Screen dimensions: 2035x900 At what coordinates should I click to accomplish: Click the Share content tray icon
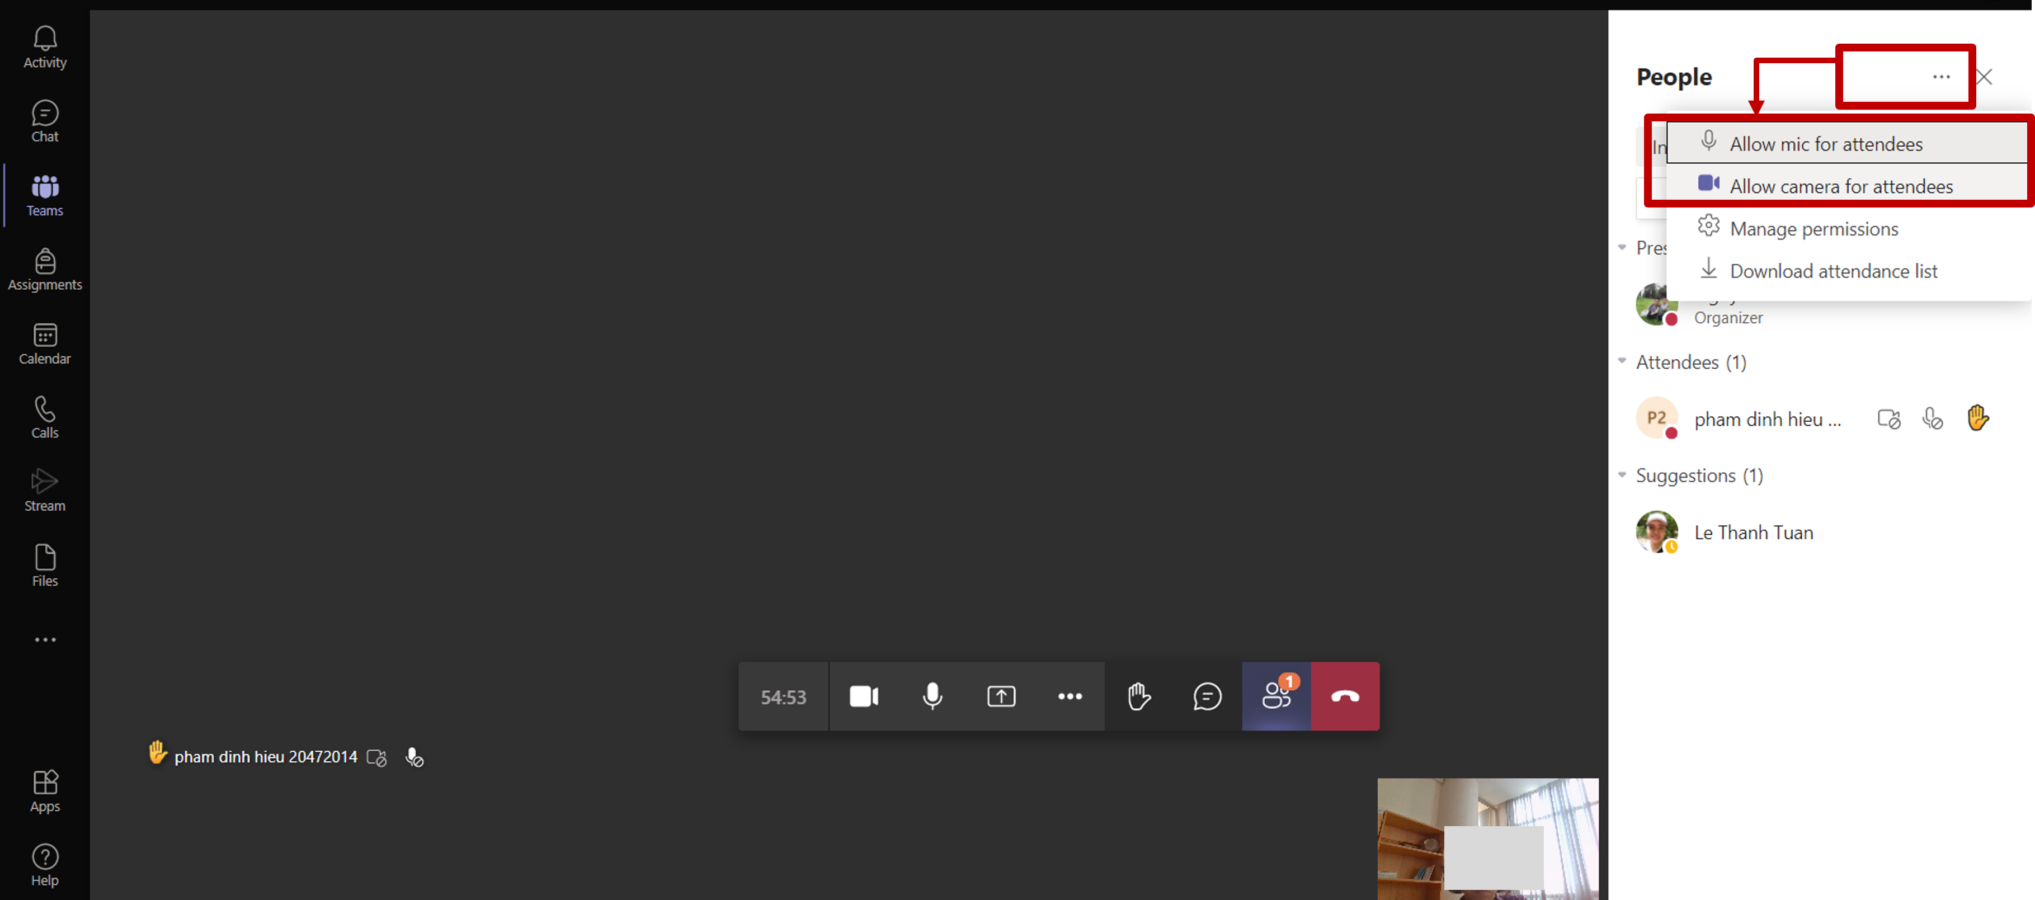tap(1001, 696)
